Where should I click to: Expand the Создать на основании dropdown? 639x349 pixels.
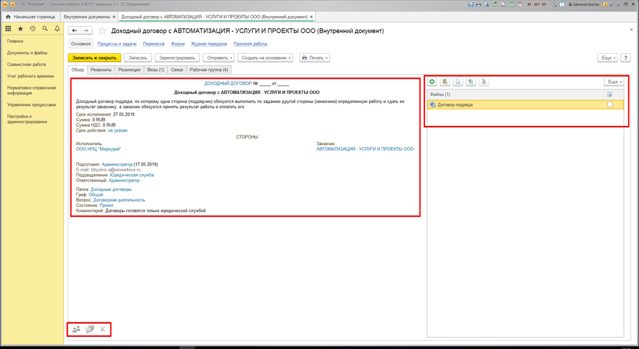point(265,58)
